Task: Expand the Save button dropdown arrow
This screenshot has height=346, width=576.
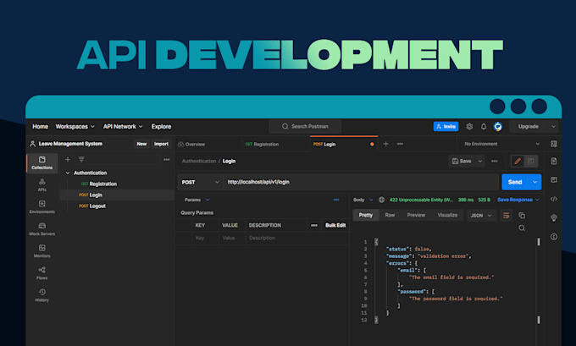Action: pos(479,161)
